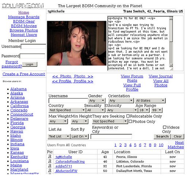
Task: Click the search Username input field
Action: (x=68, y=101)
